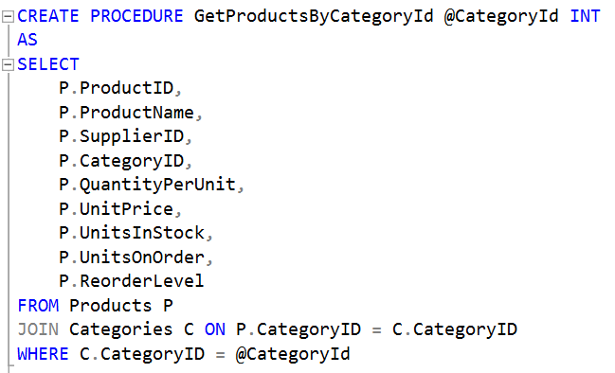Click the P.ProductName column line
The width and height of the screenshot is (615, 373).
point(131,113)
